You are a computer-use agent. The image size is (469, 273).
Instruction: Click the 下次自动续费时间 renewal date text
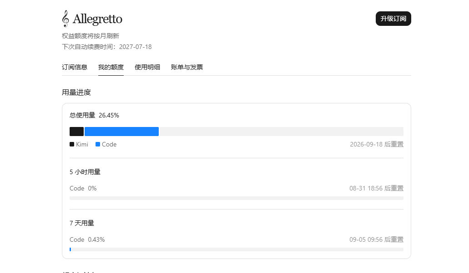tap(107, 47)
